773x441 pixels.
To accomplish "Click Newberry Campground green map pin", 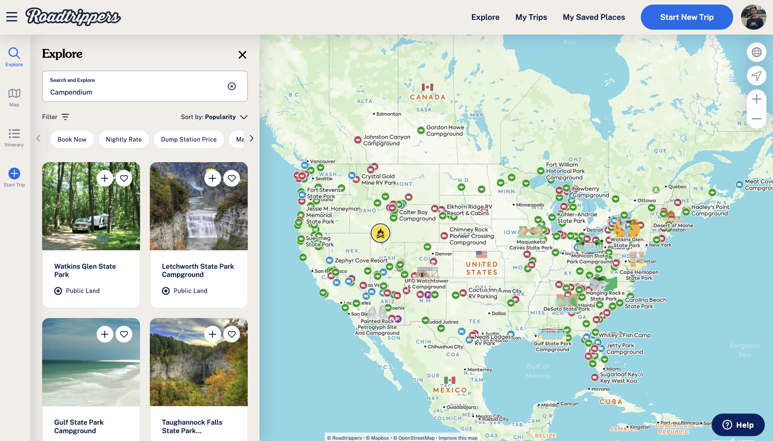I will pyautogui.click(x=566, y=188).
